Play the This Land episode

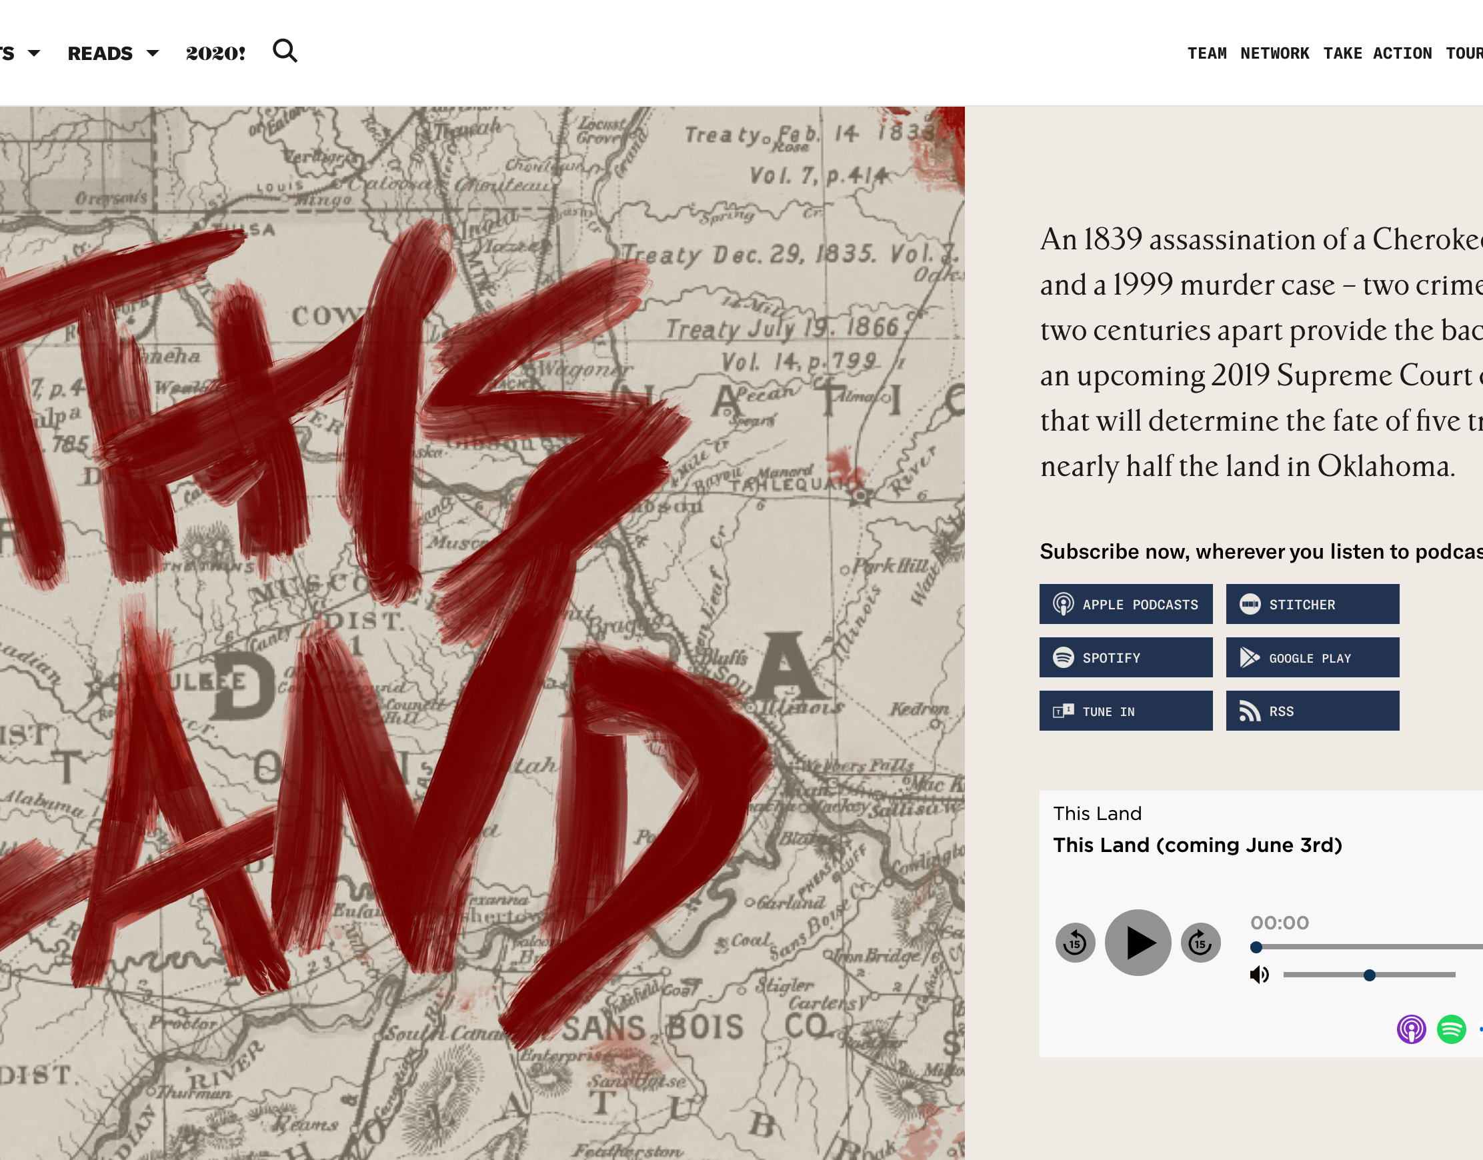pos(1138,942)
